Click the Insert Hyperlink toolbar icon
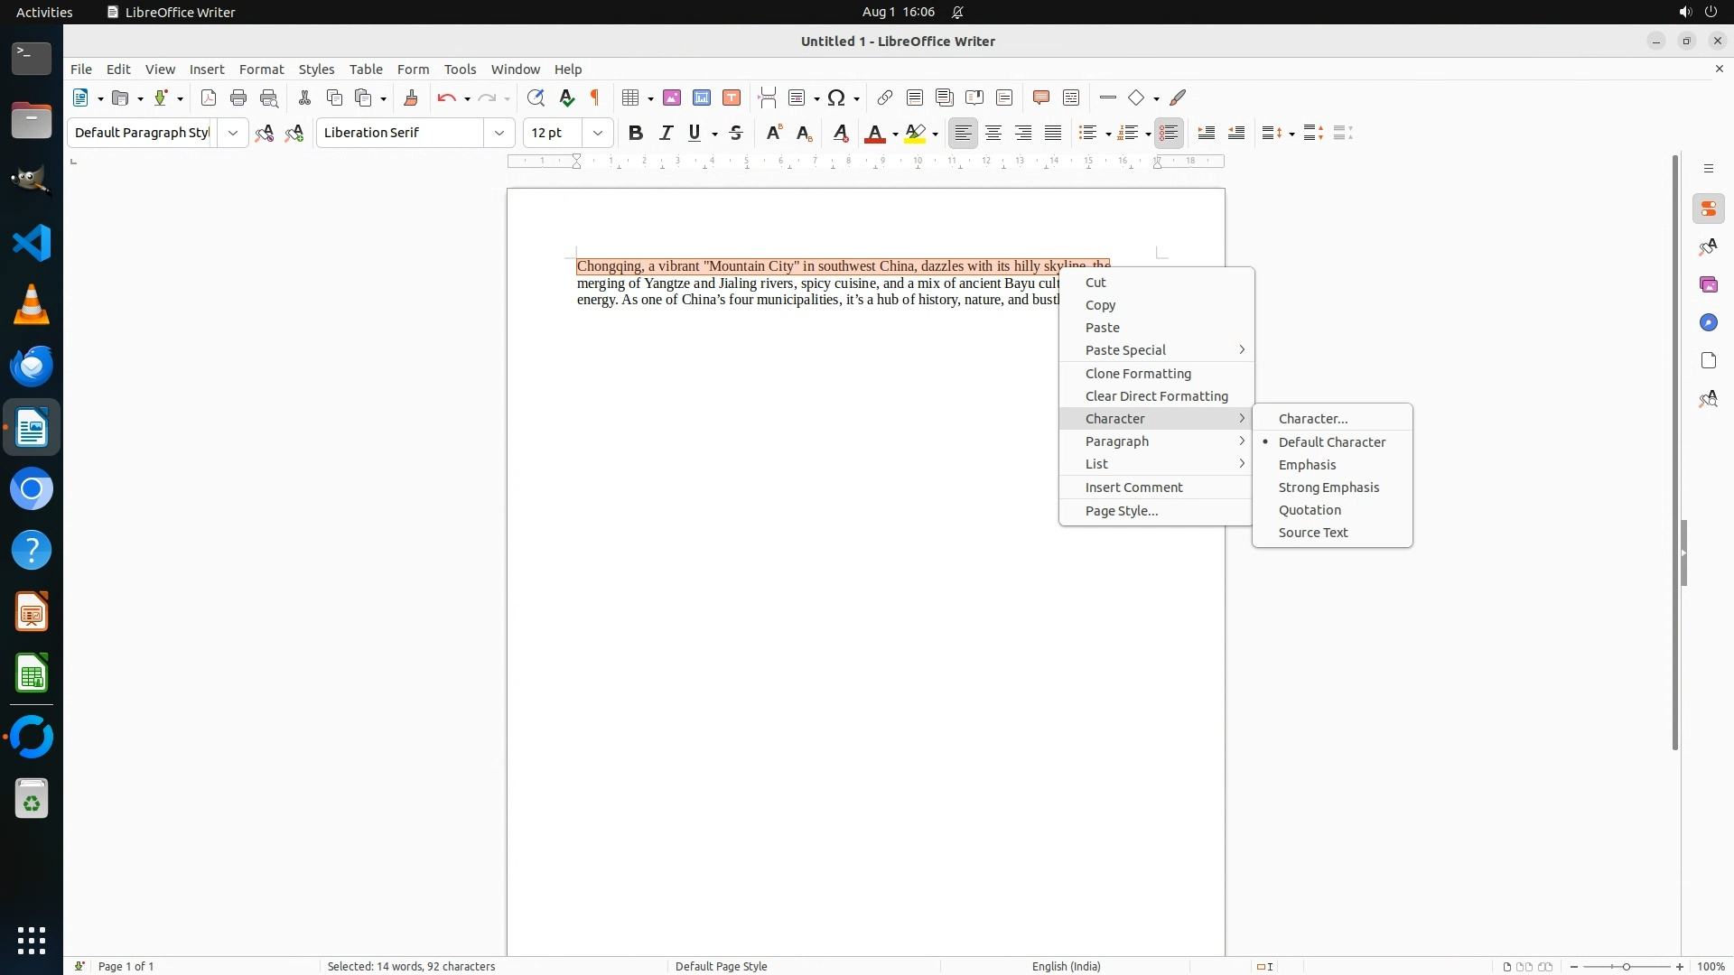Viewport: 1734px width, 975px height. [x=884, y=97]
